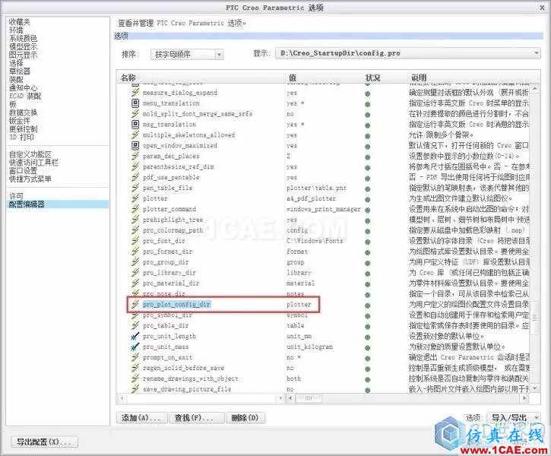551x456 pixels.
Task: Click the value 'a4_pdf_plotter'
Action: 312,198
